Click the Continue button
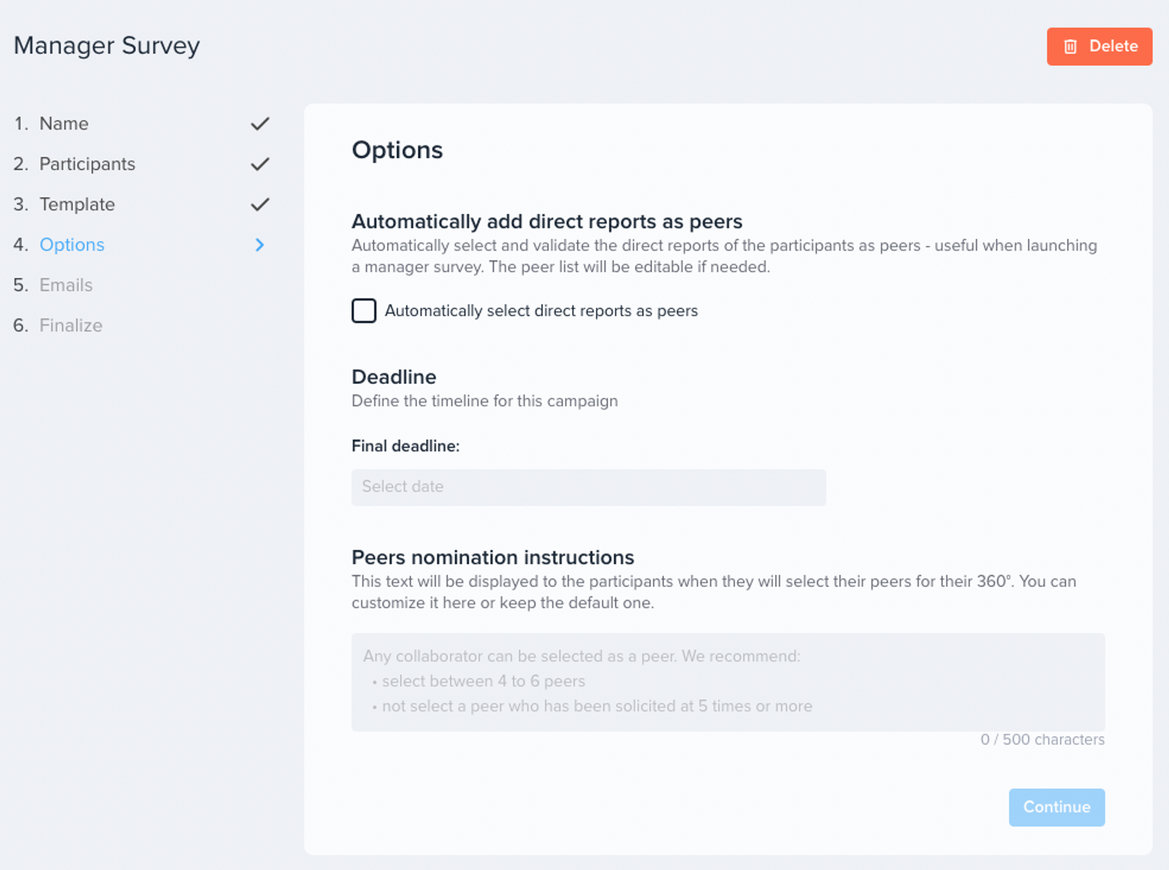The width and height of the screenshot is (1169, 870). click(x=1057, y=807)
